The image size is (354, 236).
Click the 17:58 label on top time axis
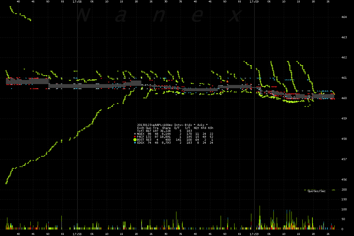click(x=77, y=2)
